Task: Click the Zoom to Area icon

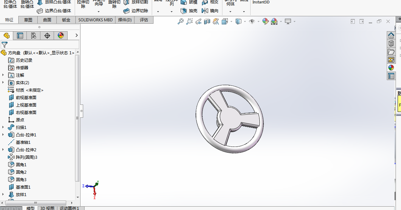Action: tap(189, 21)
